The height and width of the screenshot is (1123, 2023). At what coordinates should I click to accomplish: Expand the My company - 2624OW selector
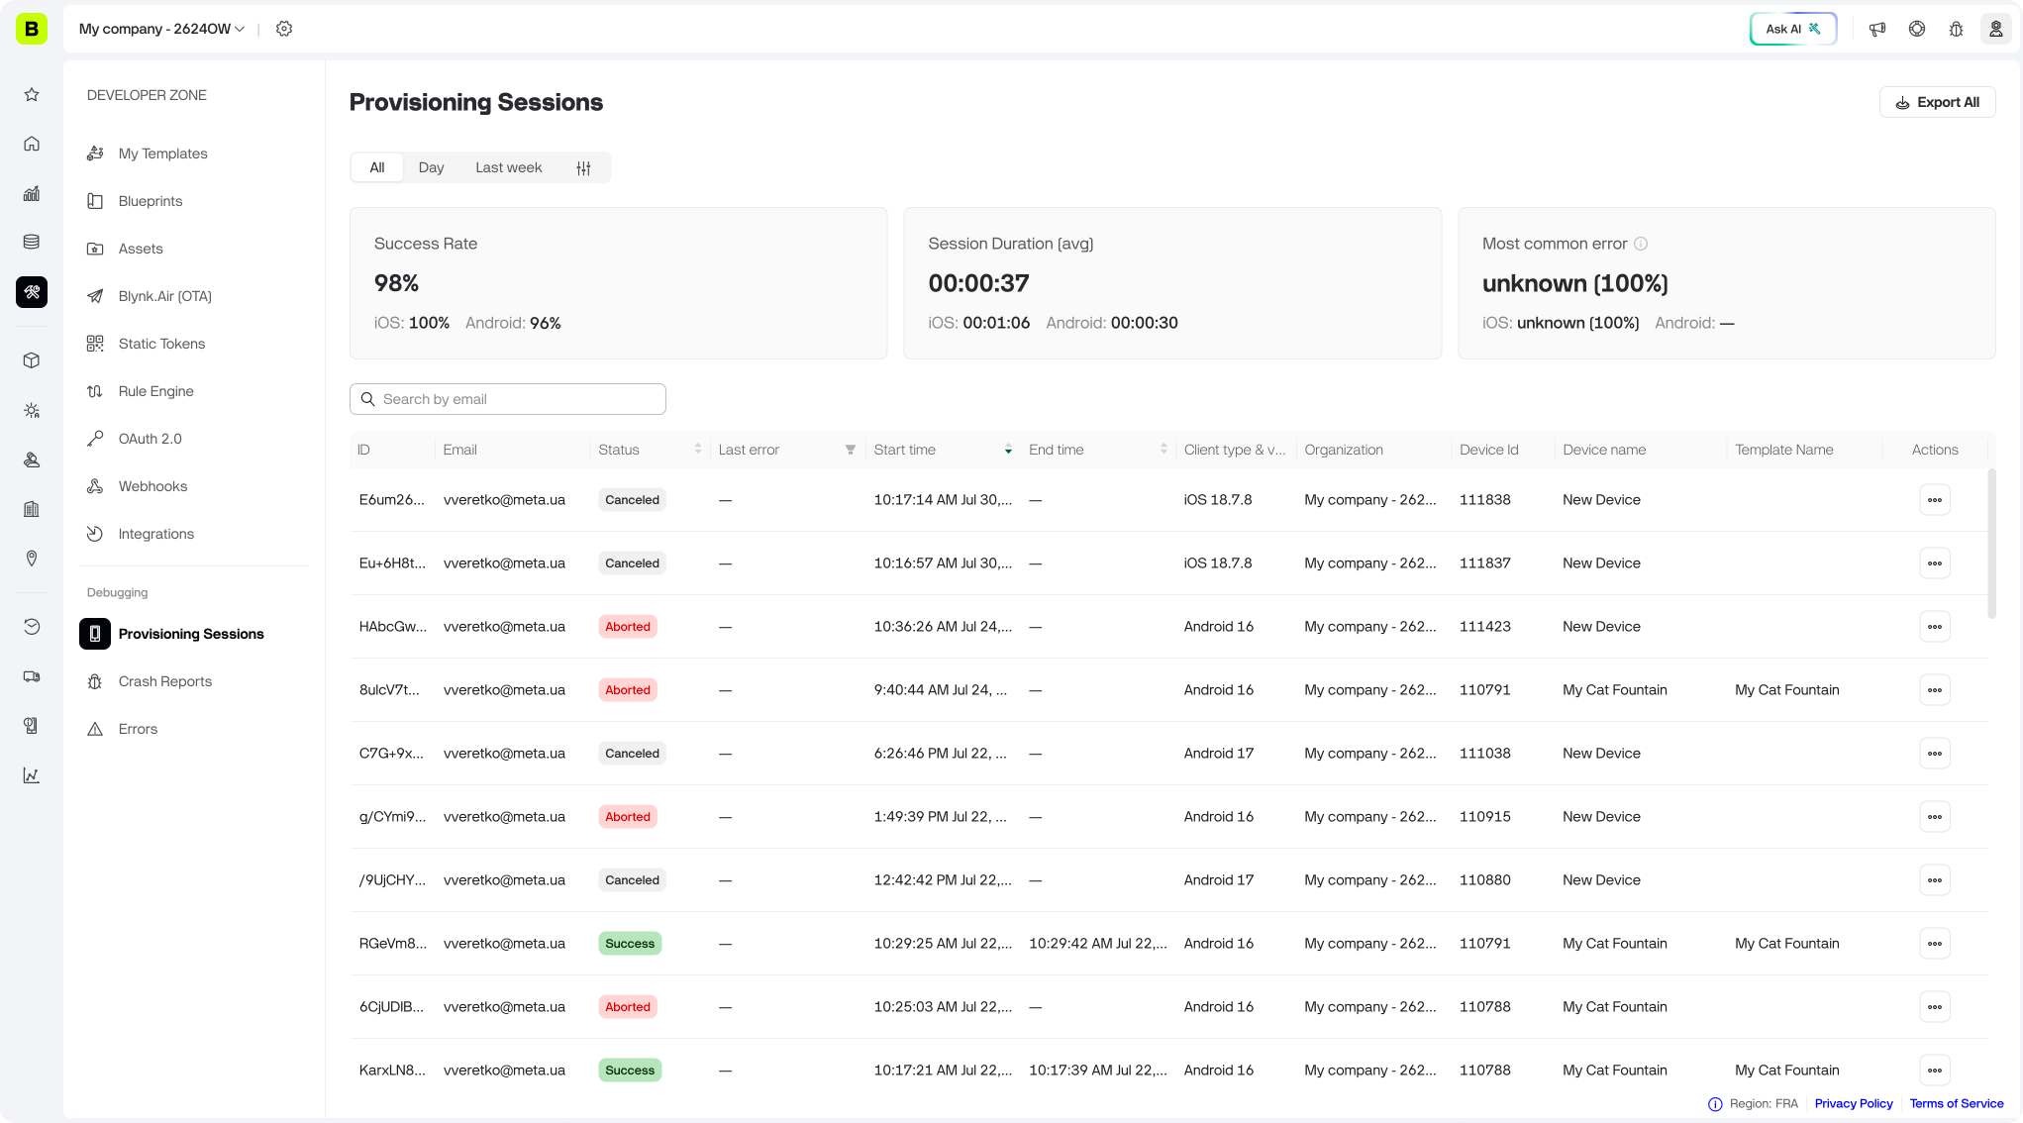pyautogui.click(x=162, y=29)
